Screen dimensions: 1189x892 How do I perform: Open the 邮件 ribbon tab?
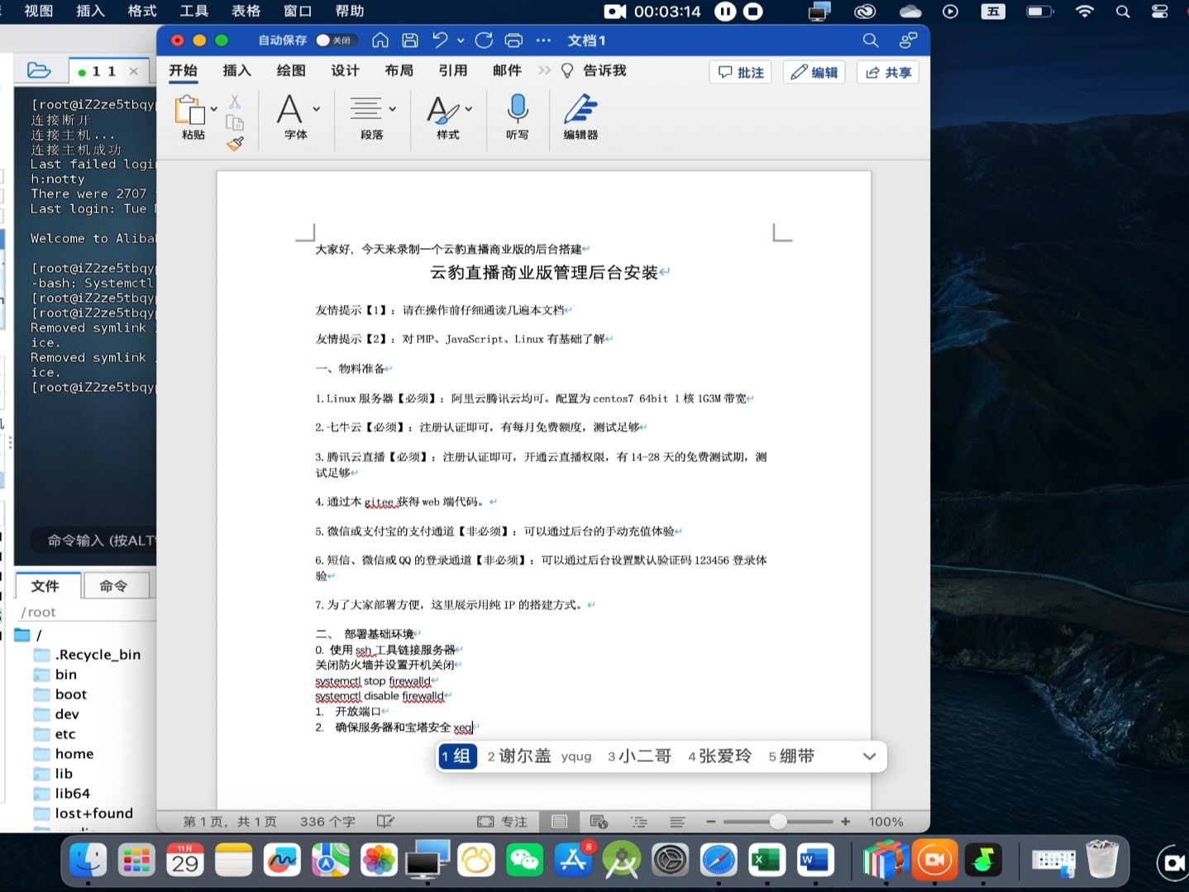(507, 70)
